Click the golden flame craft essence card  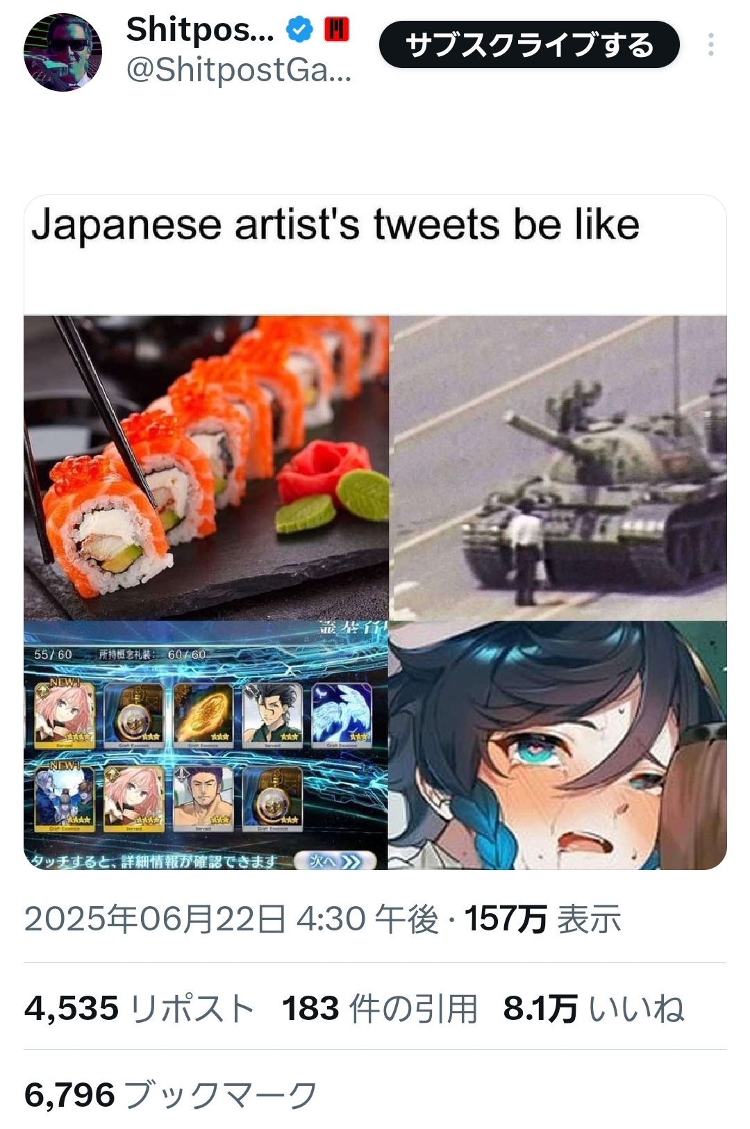tap(203, 715)
